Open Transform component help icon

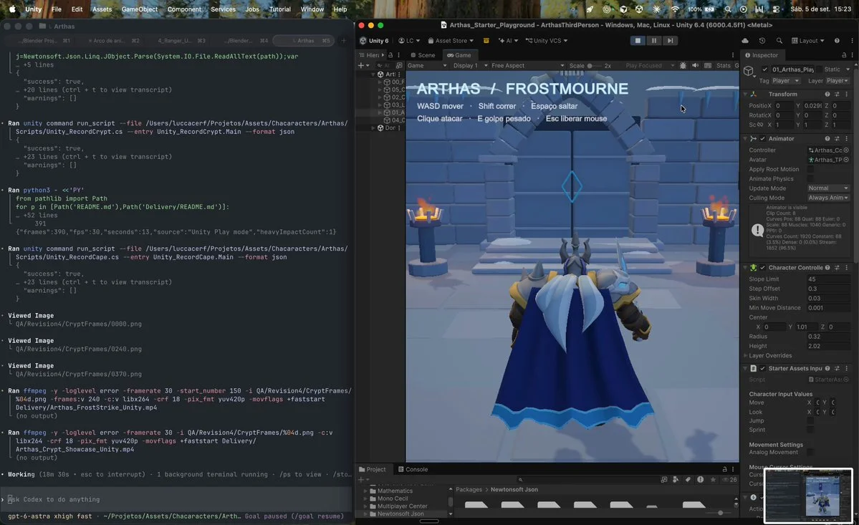[x=827, y=94]
